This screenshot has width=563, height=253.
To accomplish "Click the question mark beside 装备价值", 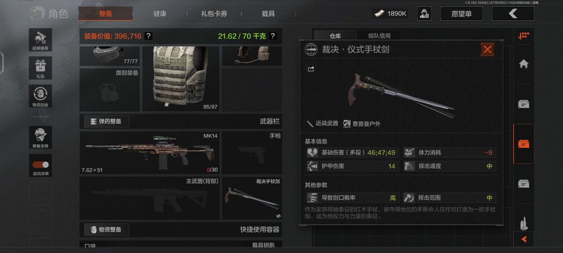I will point(148,36).
